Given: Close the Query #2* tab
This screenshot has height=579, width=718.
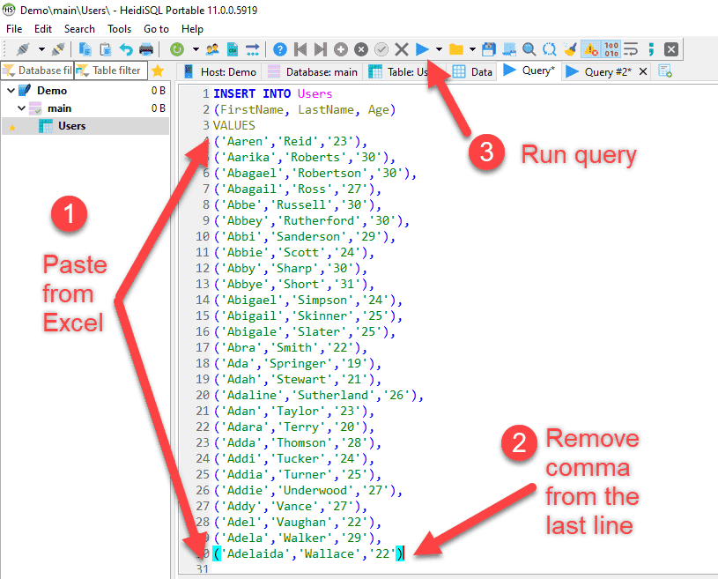Looking at the screenshot, I should (643, 71).
